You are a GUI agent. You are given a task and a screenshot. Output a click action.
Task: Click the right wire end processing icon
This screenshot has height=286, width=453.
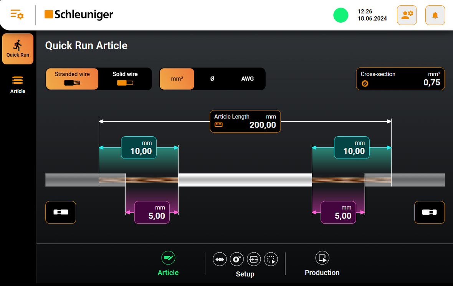click(x=429, y=212)
